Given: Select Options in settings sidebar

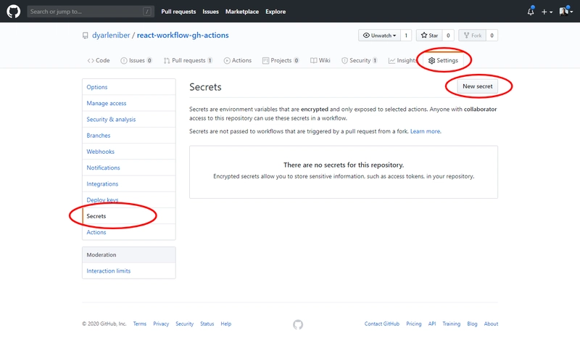Looking at the screenshot, I should [129, 87].
